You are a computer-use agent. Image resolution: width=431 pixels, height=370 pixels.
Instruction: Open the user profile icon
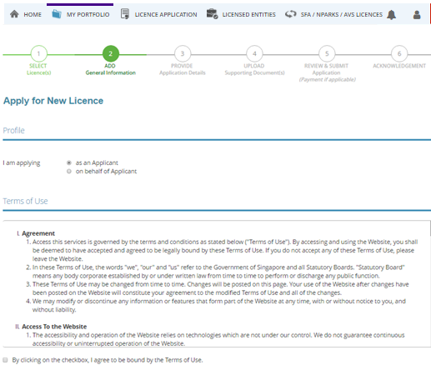417,14
